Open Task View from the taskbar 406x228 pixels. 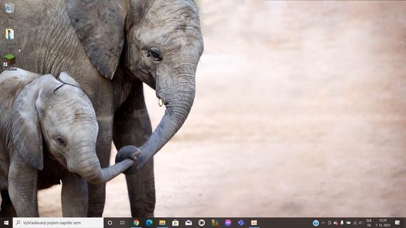tap(122, 222)
